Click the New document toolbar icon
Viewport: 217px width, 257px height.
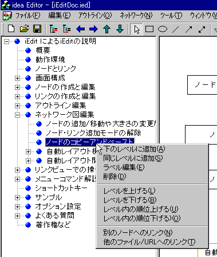tap(11, 29)
